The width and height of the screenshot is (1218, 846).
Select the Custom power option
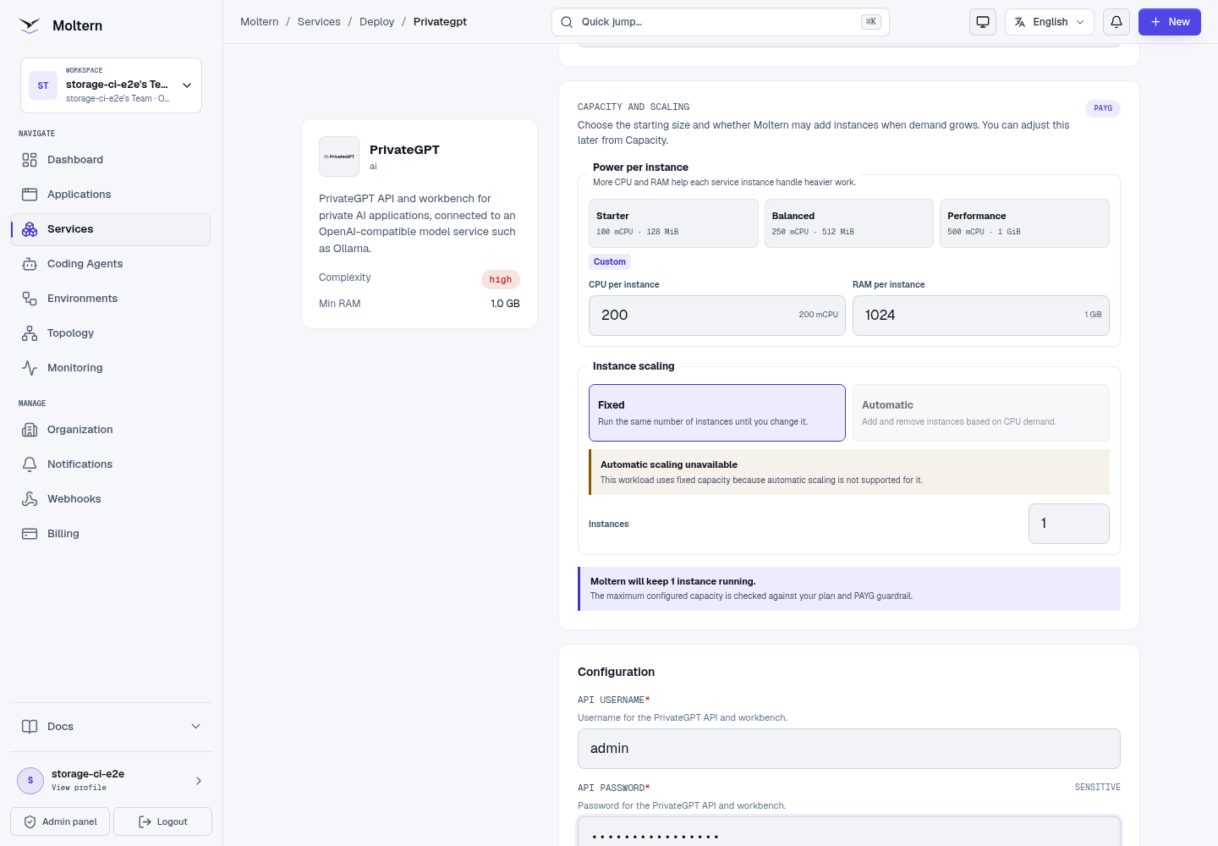point(610,262)
